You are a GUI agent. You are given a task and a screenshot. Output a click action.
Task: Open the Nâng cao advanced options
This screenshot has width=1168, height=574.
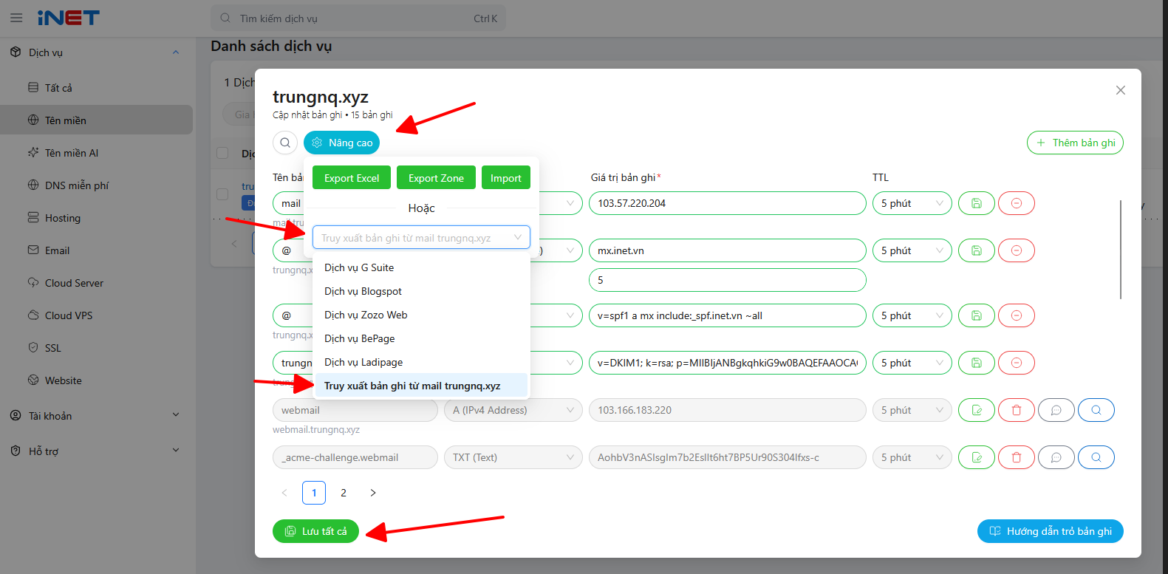coord(341,143)
